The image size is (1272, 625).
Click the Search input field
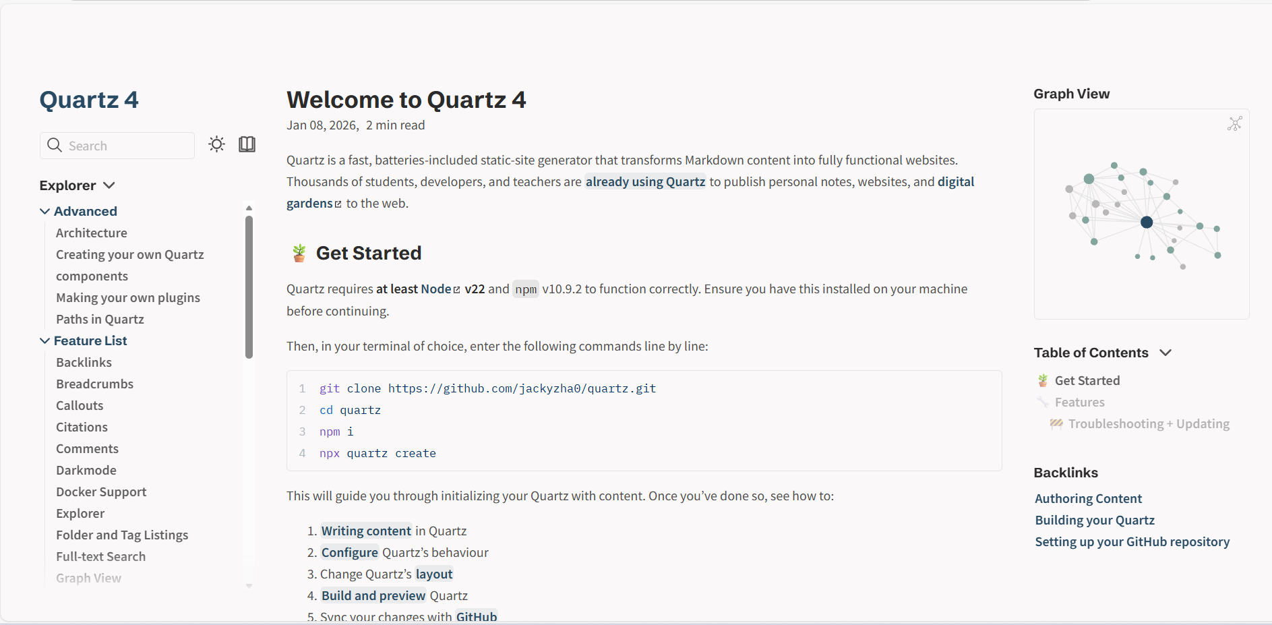[x=128, y=146]
